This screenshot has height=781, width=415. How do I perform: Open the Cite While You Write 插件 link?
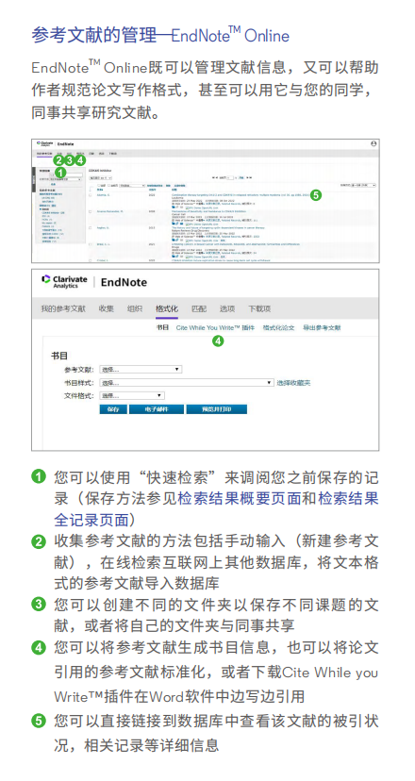[215, 328]
